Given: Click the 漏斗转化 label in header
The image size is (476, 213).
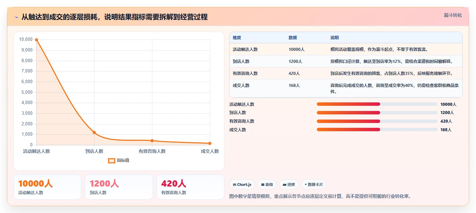Looking at the screenshot, I should (x=453, y=15).
